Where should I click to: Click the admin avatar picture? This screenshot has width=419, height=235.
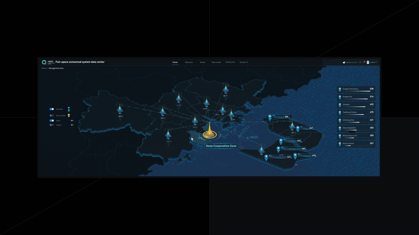(x=368, y=62)
